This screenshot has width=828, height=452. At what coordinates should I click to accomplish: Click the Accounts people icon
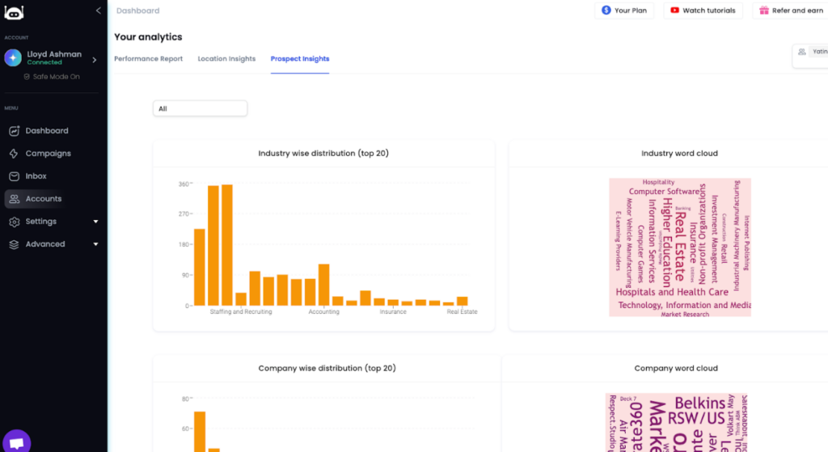[x=15, y=199]
